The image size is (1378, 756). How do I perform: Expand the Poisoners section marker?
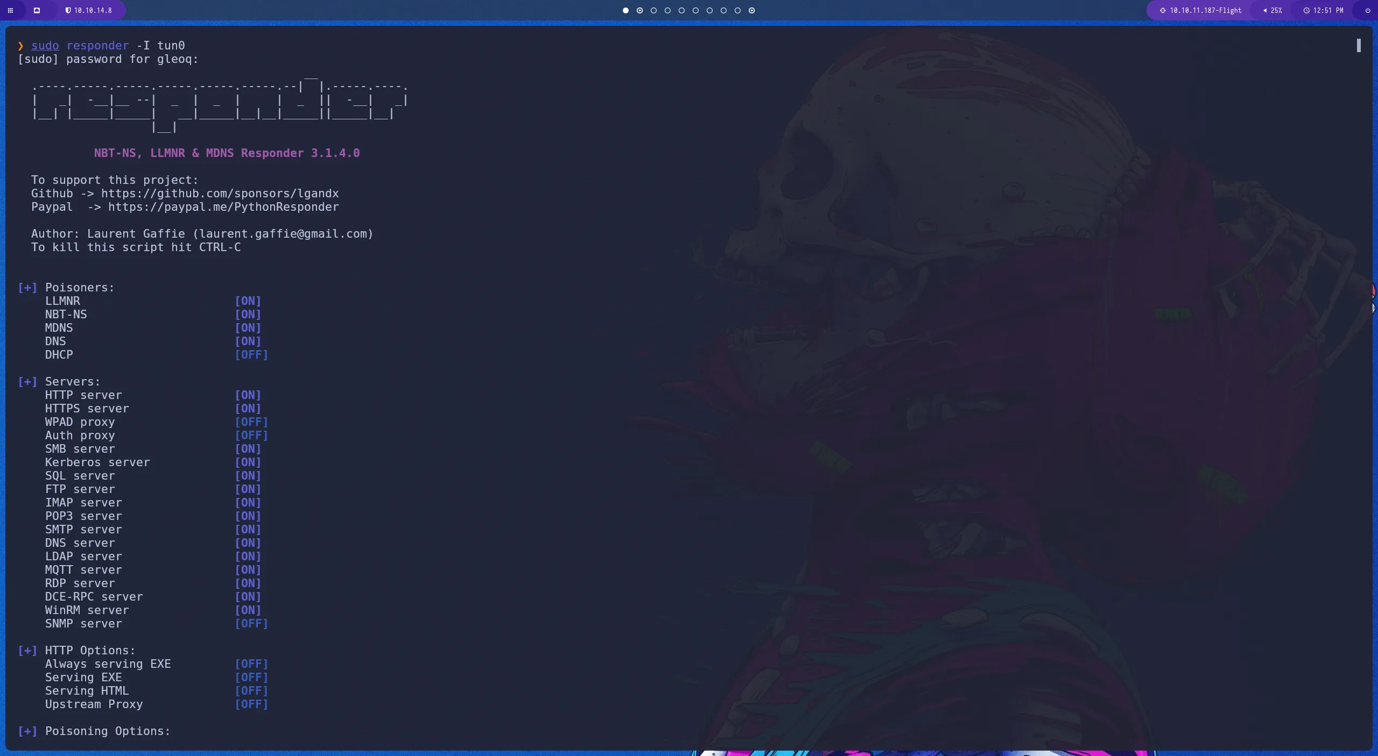26,287
